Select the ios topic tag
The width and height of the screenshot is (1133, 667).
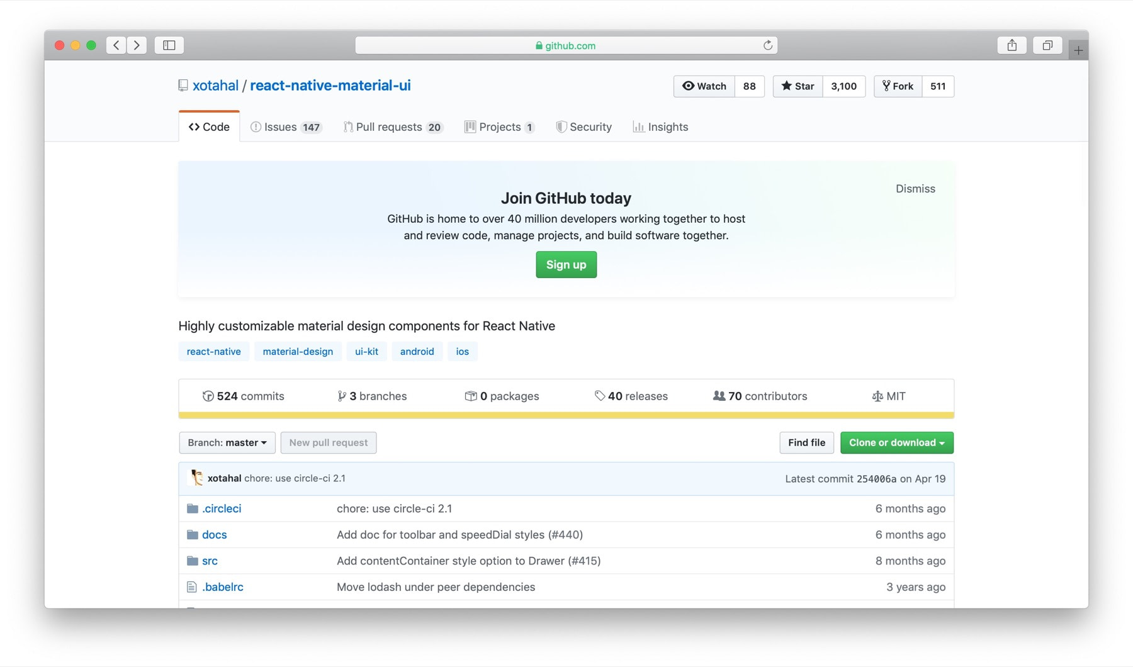pos(463,351)
